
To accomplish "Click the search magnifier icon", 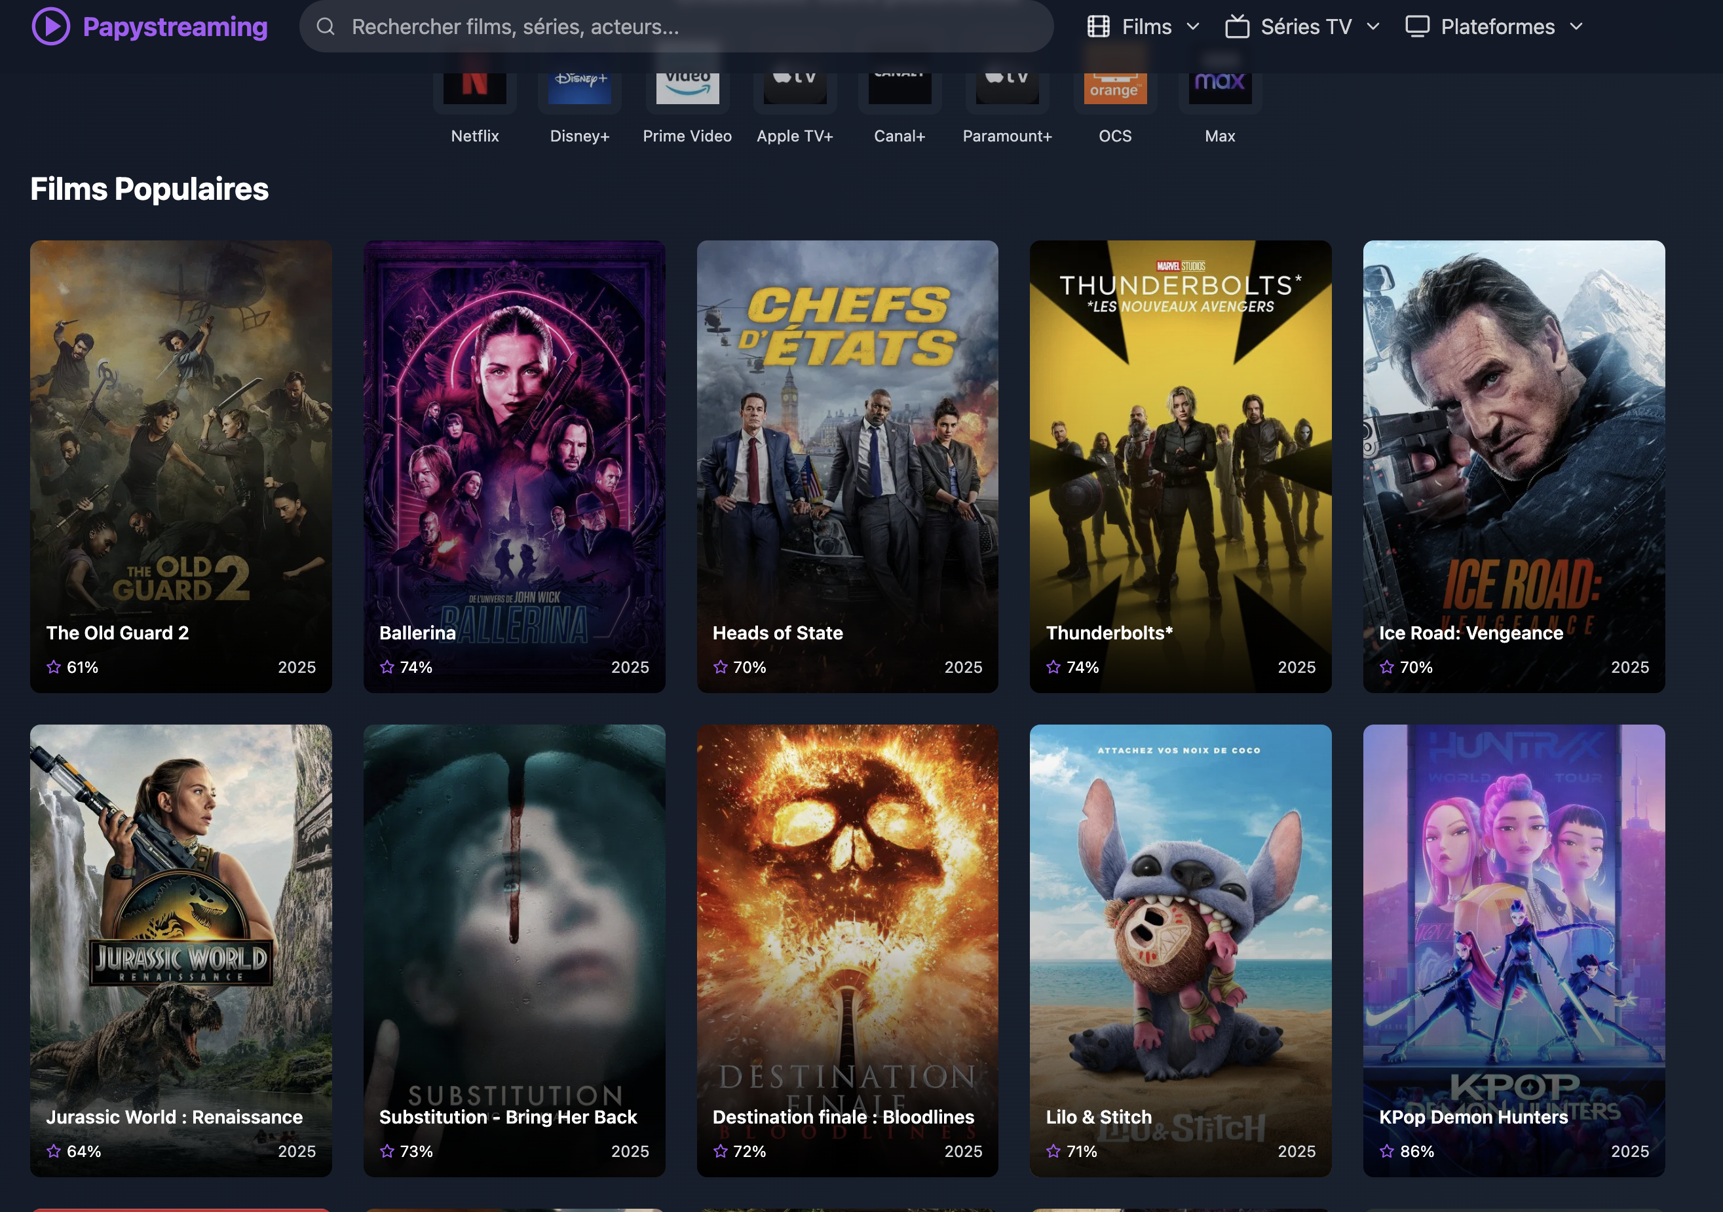I will click(x=325, y=27).
